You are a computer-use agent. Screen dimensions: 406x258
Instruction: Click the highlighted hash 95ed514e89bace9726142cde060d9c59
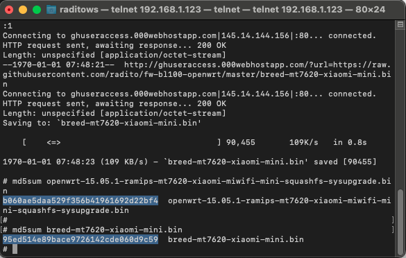(x=81, y=239)
